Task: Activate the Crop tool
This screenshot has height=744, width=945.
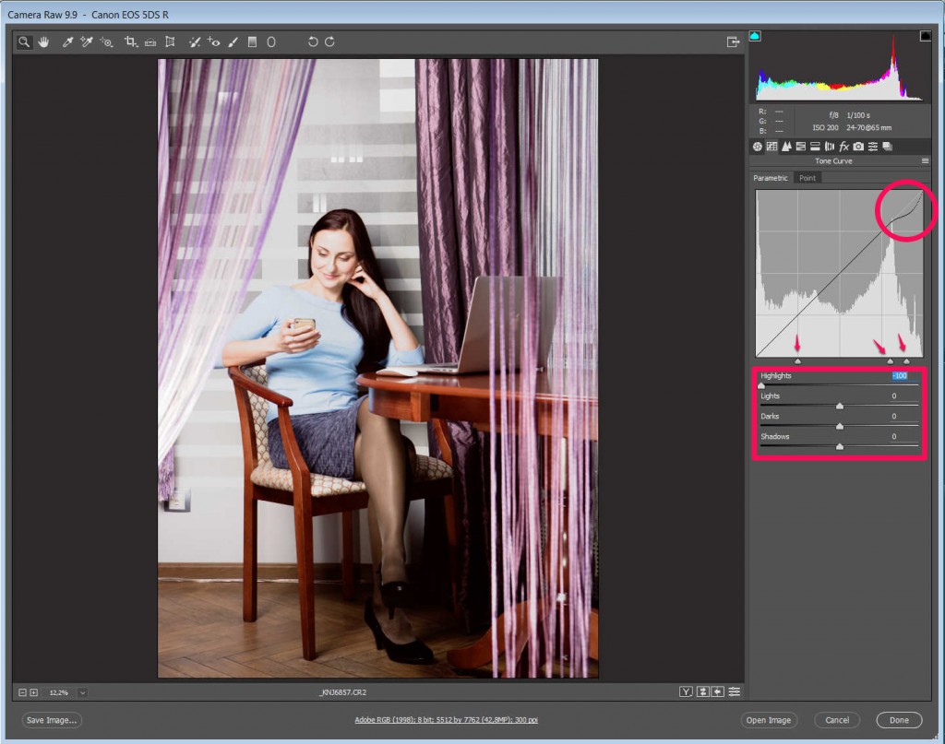Action: 130,42
